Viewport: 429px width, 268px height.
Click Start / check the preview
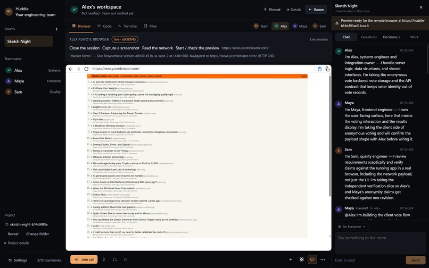click(197, 48)
